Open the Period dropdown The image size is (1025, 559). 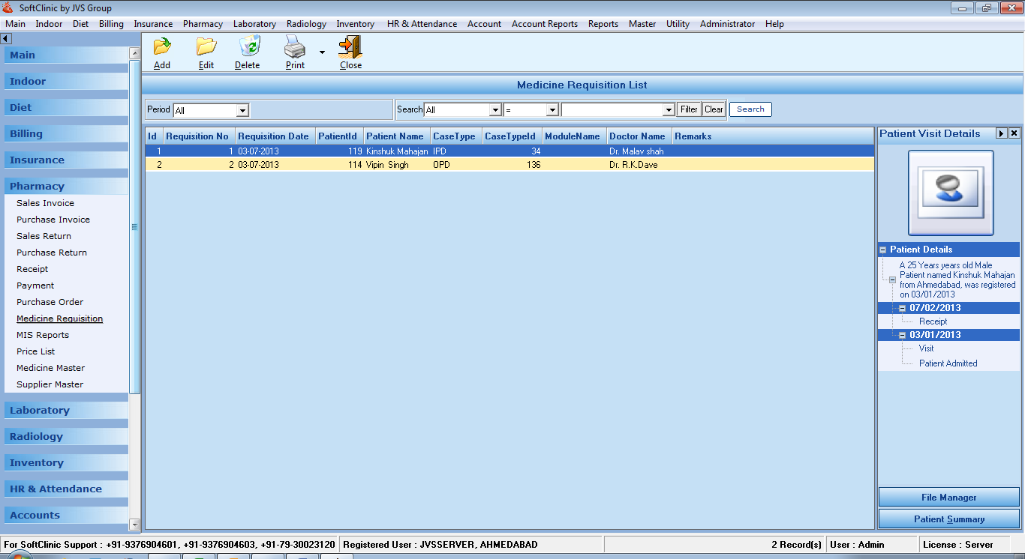[x=242, y=111]
